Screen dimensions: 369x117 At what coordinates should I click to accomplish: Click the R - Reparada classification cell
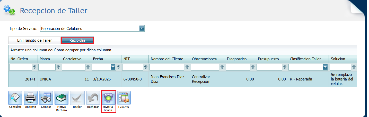308,79
